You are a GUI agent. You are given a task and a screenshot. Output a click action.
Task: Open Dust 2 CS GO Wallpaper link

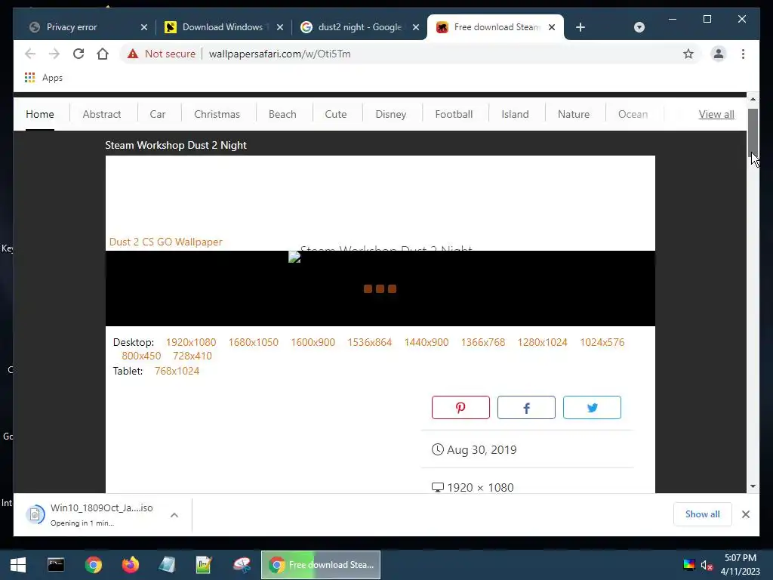tap(165, 242)
